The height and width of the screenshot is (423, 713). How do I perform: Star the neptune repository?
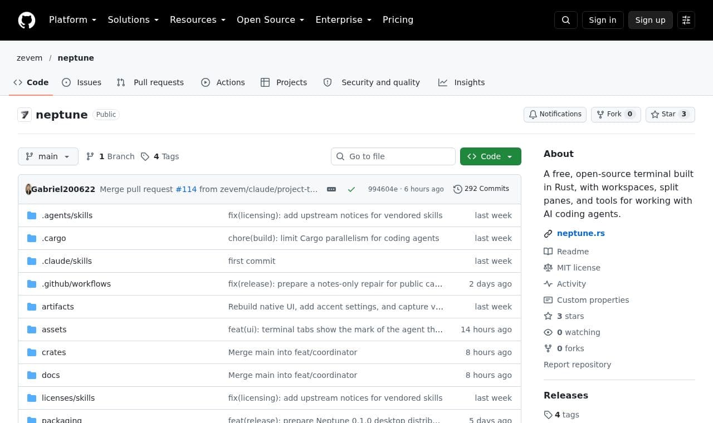pos(670,115)
